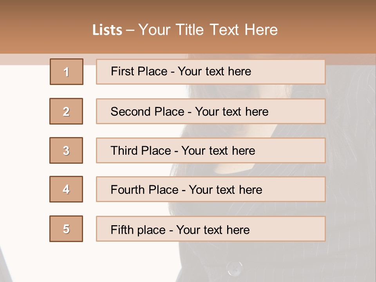Select the number 2 square
The width and height of the screenshot is (376, 282).
point(66,111)
